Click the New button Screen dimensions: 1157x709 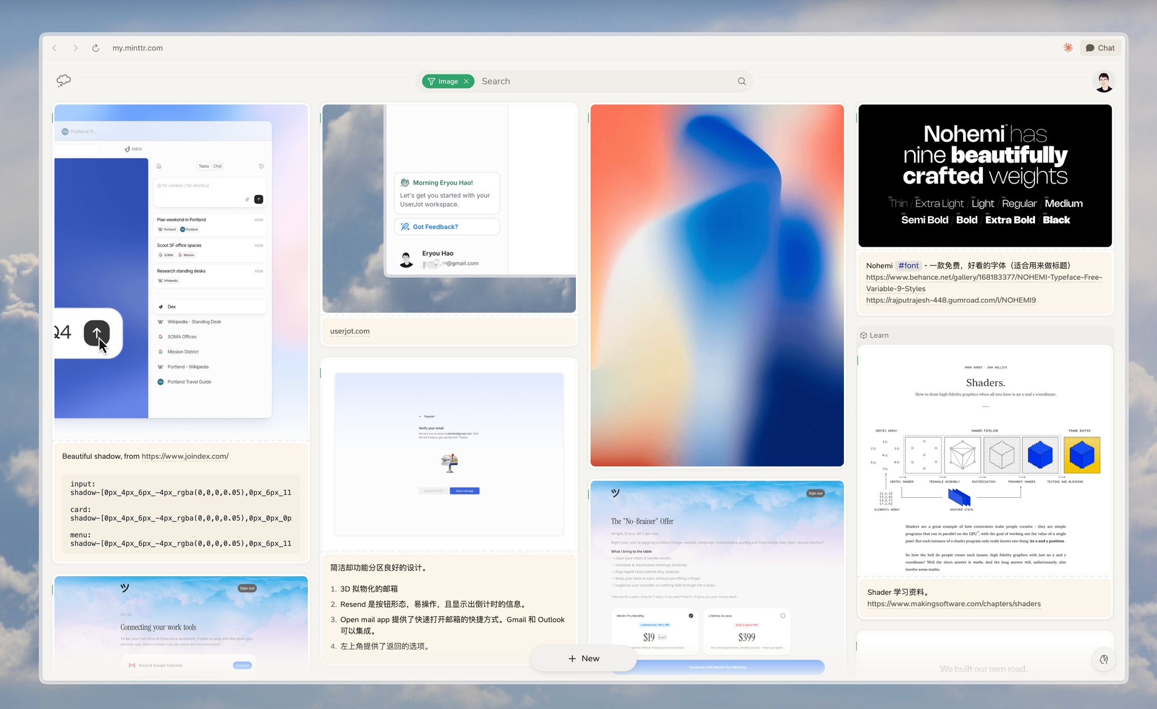583,658
